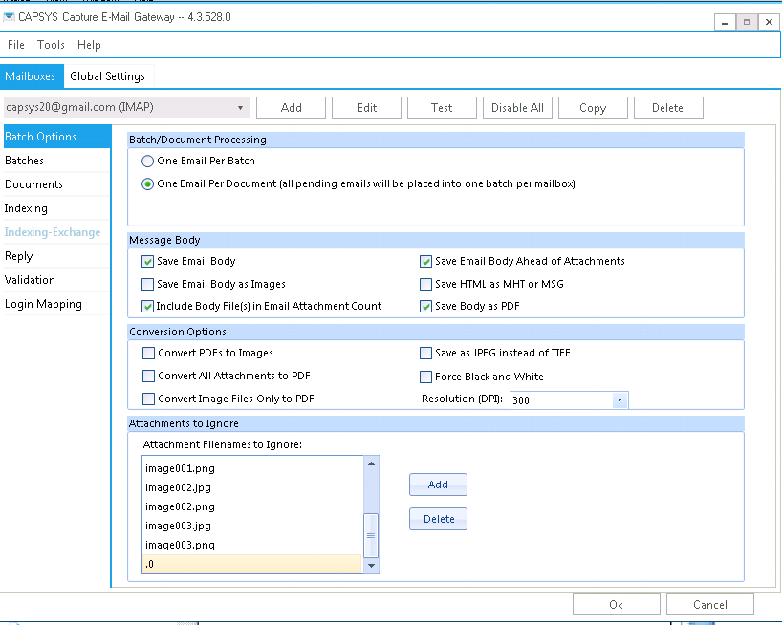Click the mailbox Delete button
The width and height of the screenshot is (782, 625).
click(x=668, y=108)
